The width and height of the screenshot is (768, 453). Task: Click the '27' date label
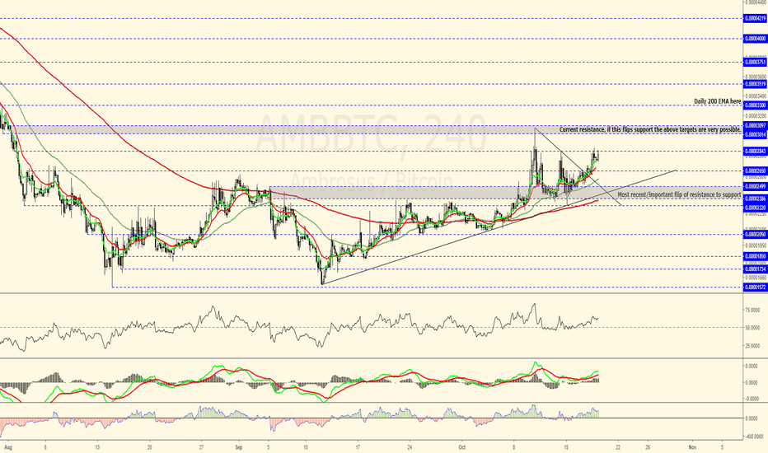(201, 447)
